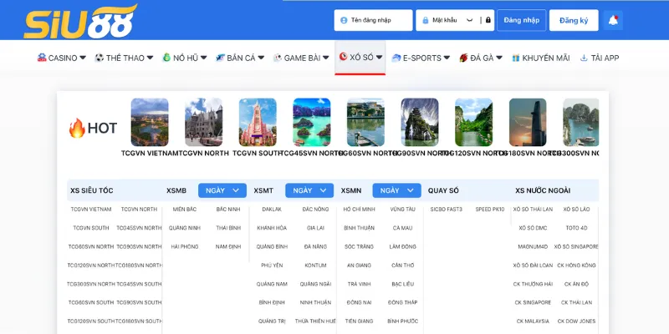Open TCGVN SOUTH pink church thumbnail
669x334 pixels.
[x=258, y=122]
